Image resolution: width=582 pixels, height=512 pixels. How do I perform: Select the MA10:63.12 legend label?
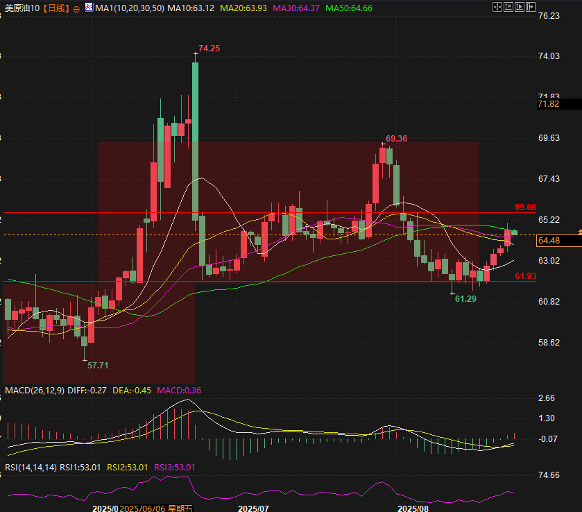[x=191, y=8]
